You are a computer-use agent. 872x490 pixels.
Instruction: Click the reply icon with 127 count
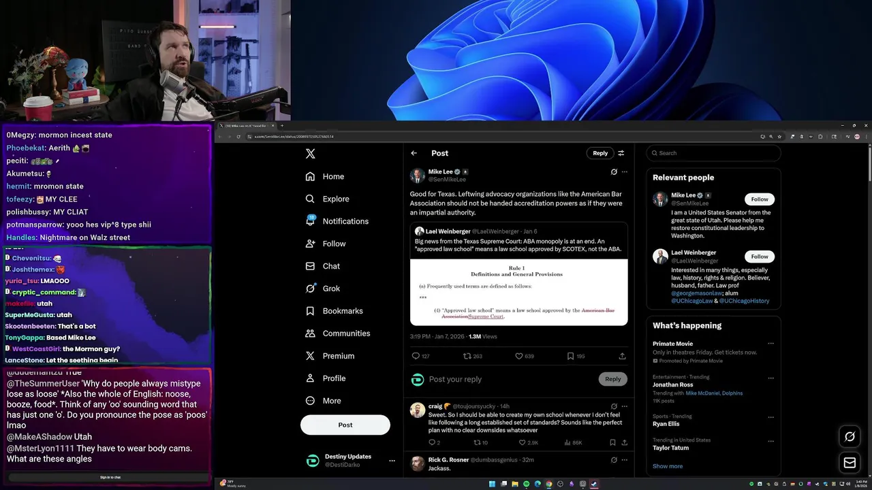[416, 356]
